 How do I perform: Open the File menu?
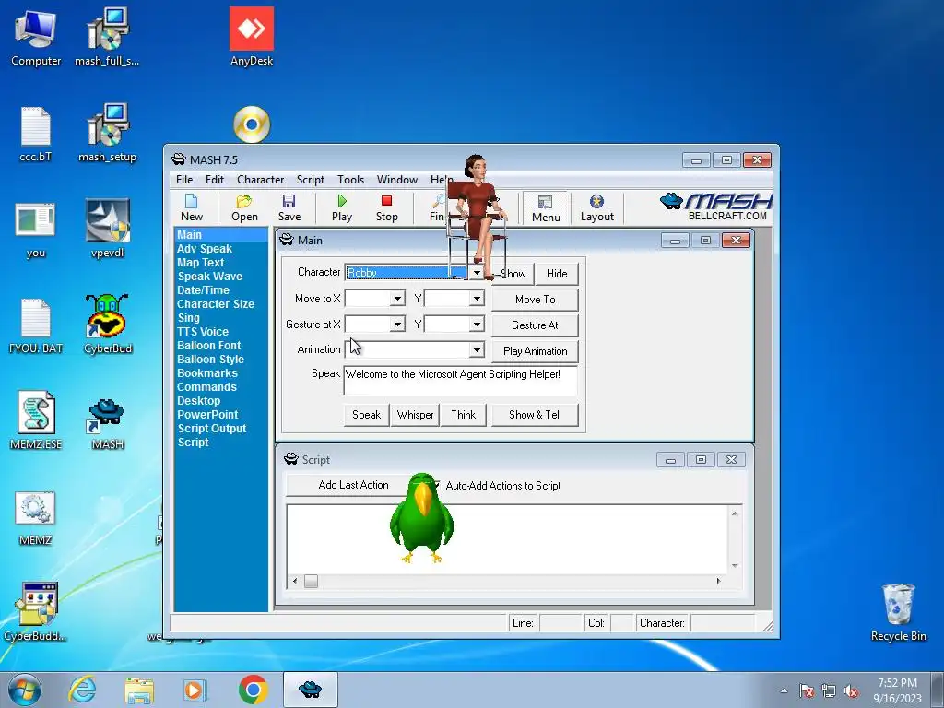[184, 180]
